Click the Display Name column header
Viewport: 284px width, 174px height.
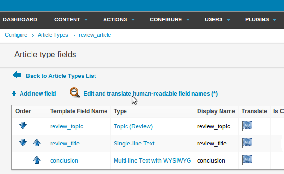tap(216, 111)
